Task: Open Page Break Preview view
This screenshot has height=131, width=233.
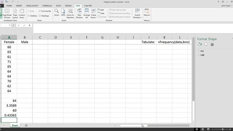Action: pyautogui.click(x=7, y=13)
